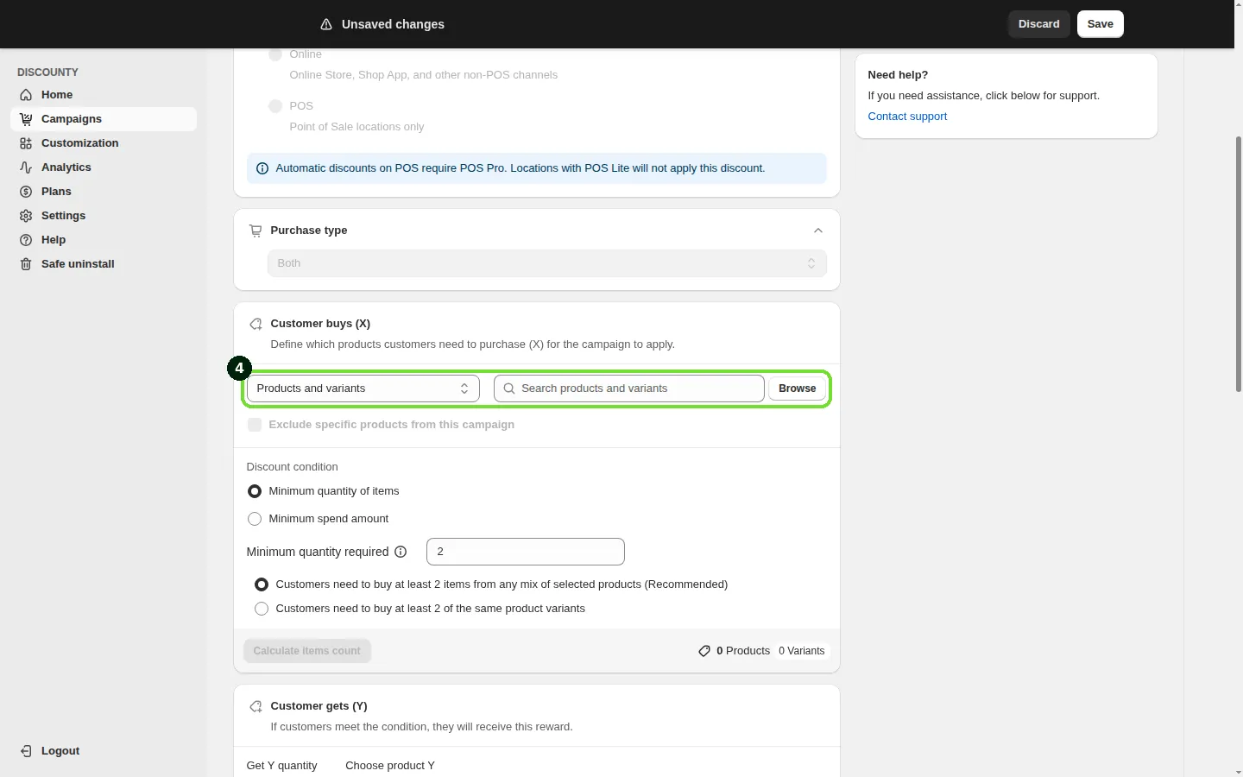
Task: Open the Products and variants dropdown
Action: pos(363,388)
